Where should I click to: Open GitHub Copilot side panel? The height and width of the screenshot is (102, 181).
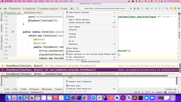pos(179,20)
